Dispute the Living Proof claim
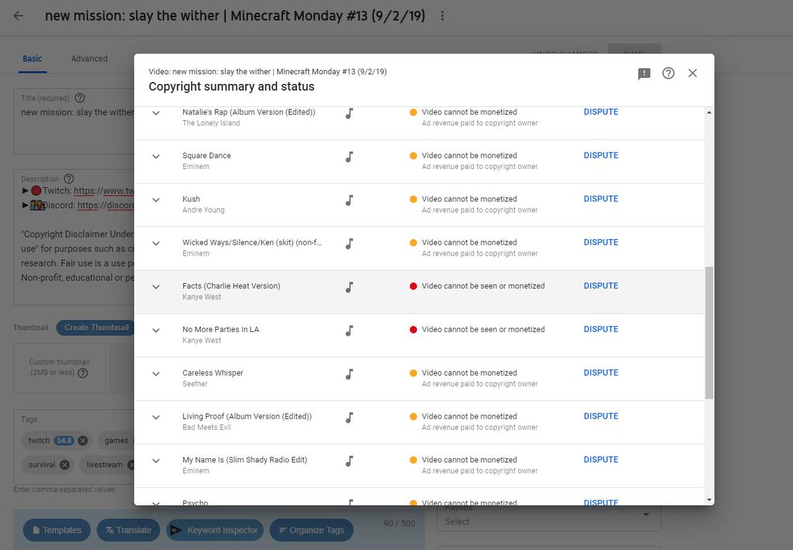 [601, 417]
